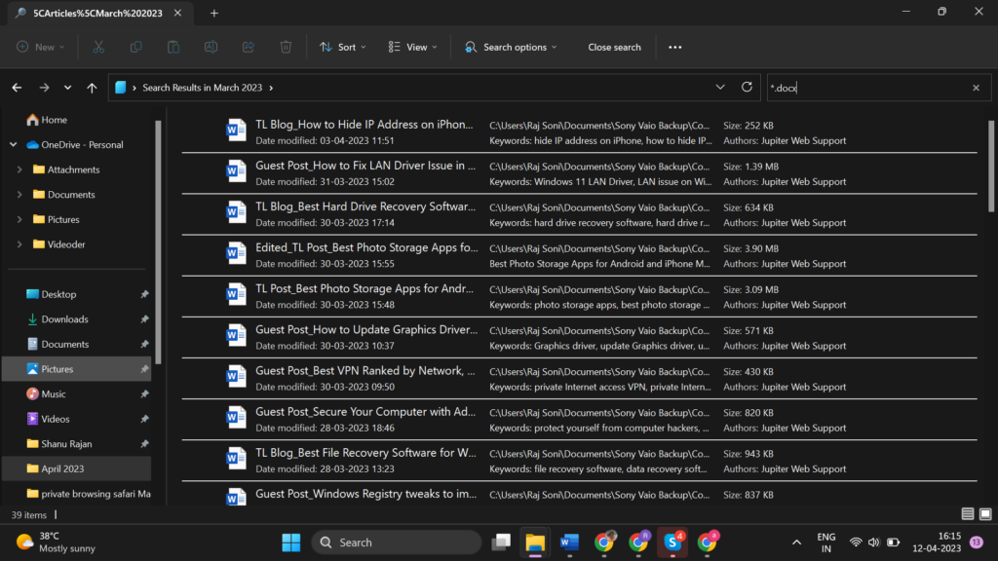The width and height of the screenshot is (998, 561).
Task: Collapse the OneDrive - Personal tree
Action: [x=14, y=145]
